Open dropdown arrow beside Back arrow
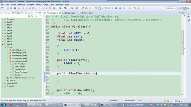Image resolution: width=191 pixels, height=107 pixels. point(141,8)
